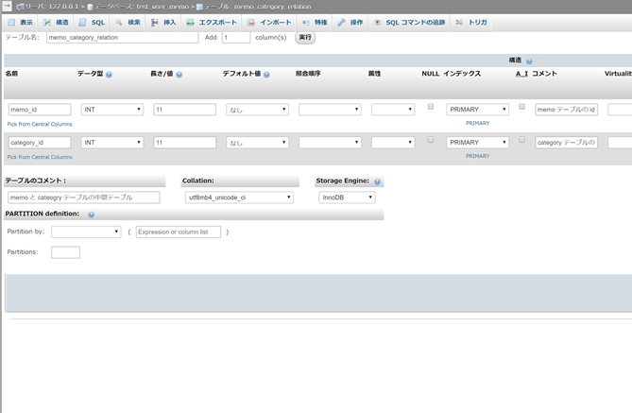
Task: Click the top-left navigation panel arrow icon
Action: [7, 6]
